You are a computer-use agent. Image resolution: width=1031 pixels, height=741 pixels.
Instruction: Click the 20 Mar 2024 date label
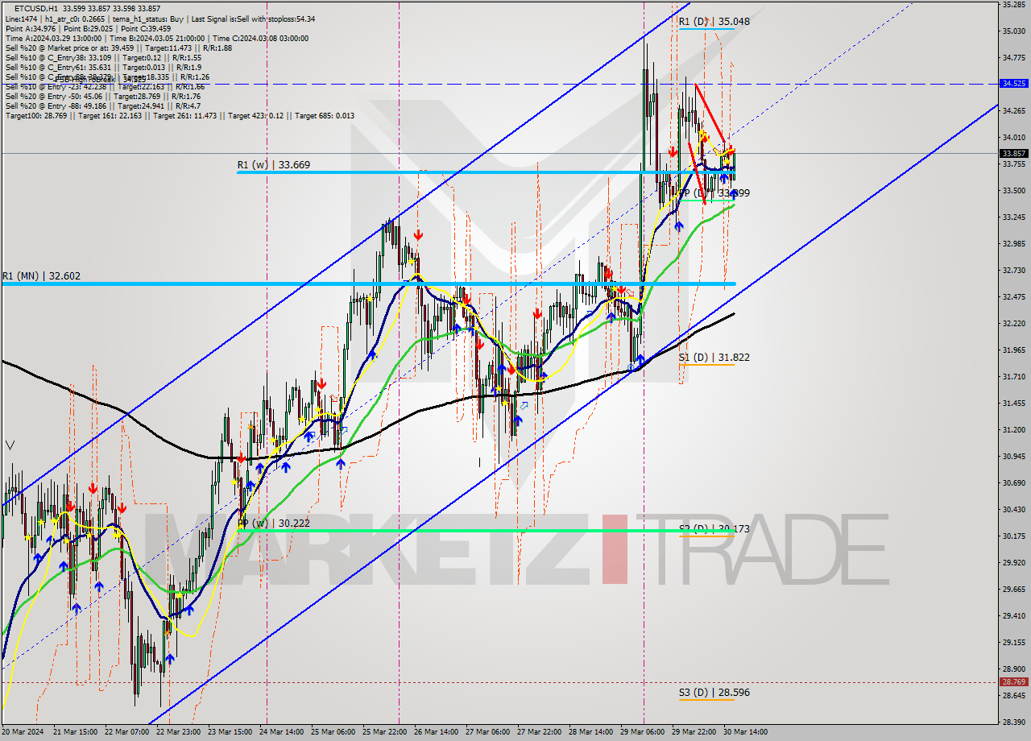point(22,732)
